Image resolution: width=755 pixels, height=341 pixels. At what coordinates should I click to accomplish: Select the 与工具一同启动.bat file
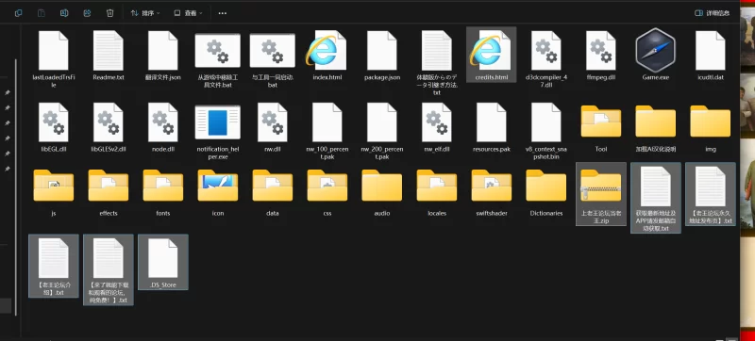(273, 59)
